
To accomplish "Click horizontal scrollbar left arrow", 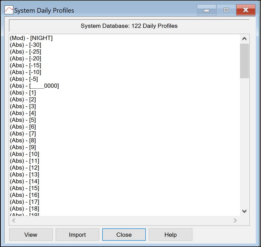I will [14, 220].
